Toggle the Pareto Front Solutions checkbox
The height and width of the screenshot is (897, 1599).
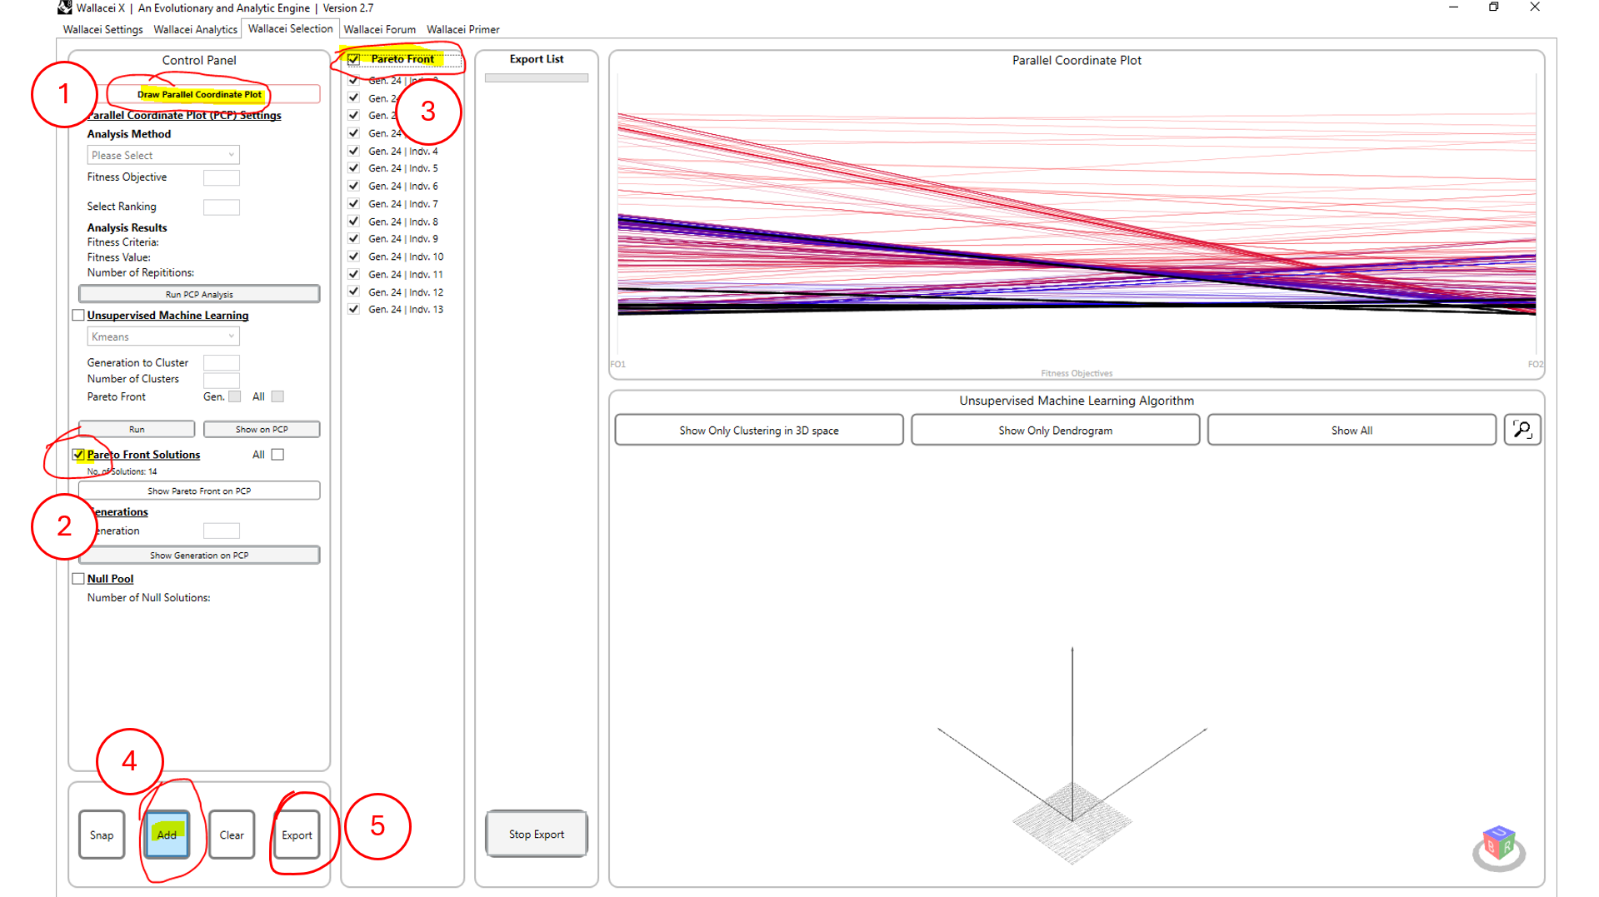click(78, 455)
